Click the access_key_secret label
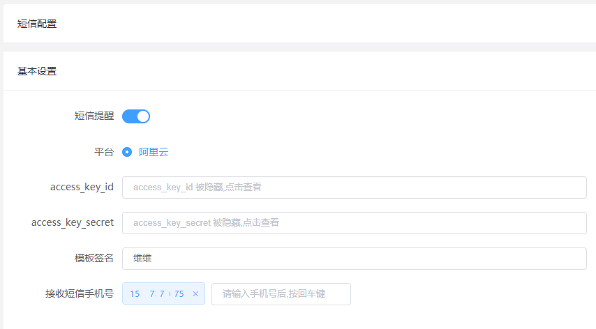This screenshot has height=329, width=596. click(x=72, y=223)
